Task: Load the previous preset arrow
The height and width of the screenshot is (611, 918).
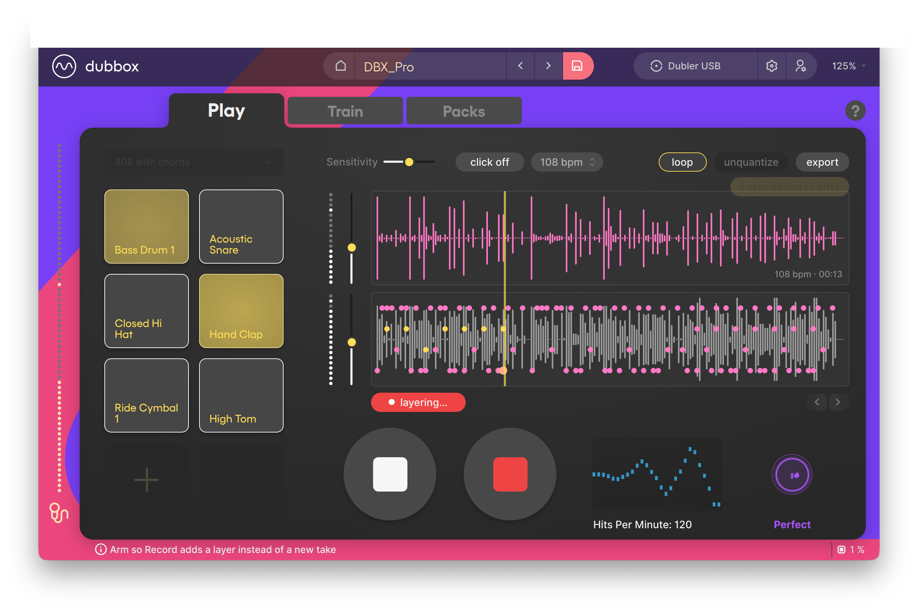Action: click(x=520, y=66)
